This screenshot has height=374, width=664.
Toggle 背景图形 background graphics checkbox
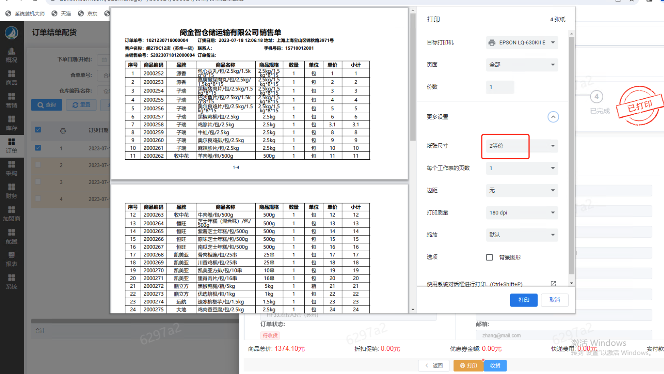tap(490, 257)
